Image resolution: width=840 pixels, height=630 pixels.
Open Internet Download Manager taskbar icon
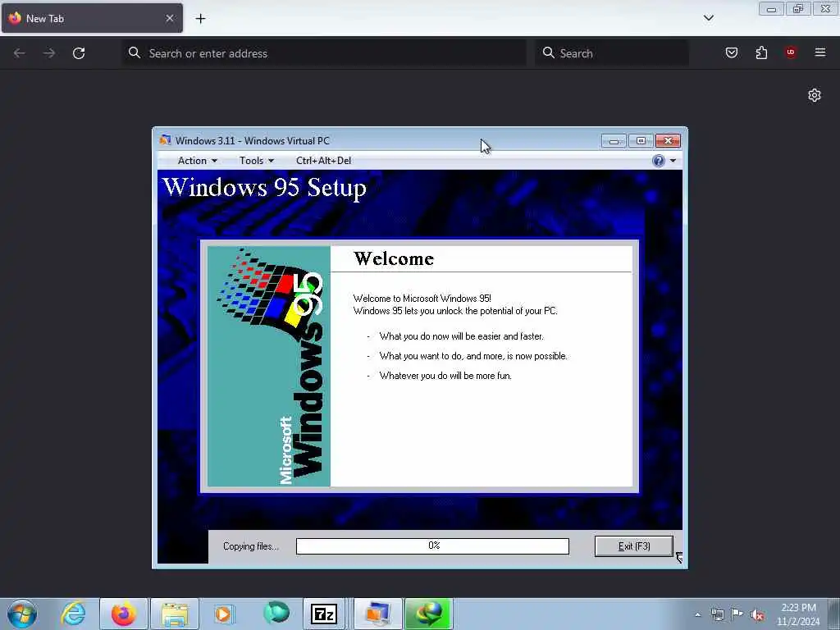point(428,614)
